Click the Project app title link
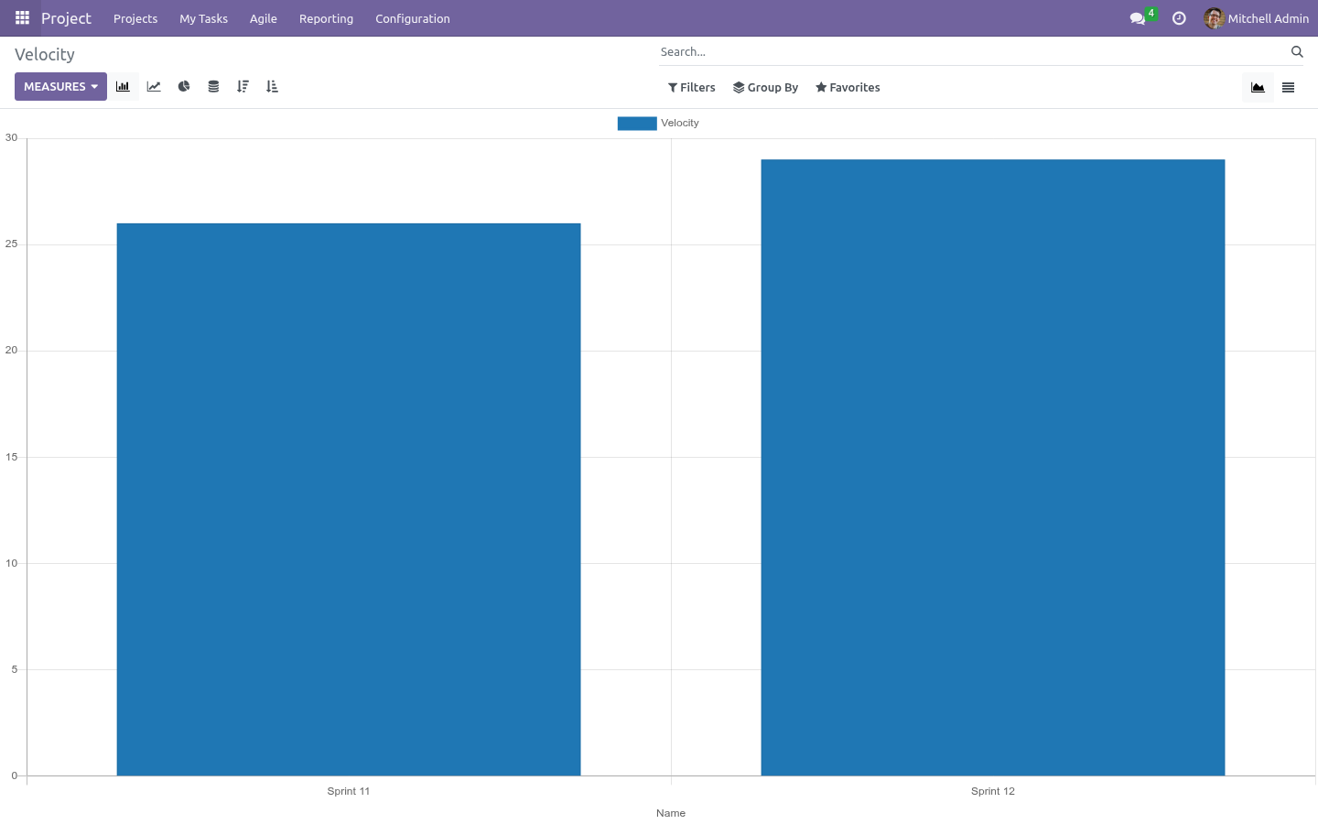 point(66,18)
